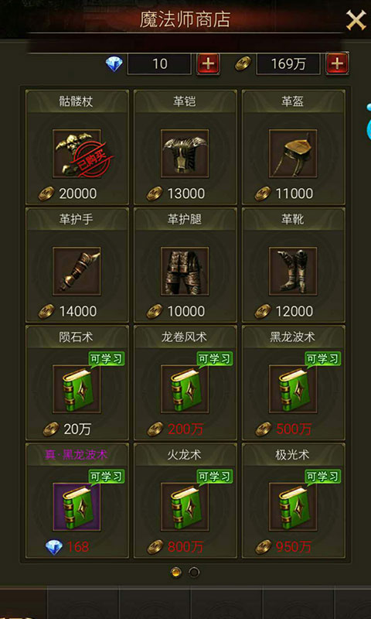
Task: Select the 骷髅杖 staff item icon
Action: pyautogui.click(x=77, y=153)
